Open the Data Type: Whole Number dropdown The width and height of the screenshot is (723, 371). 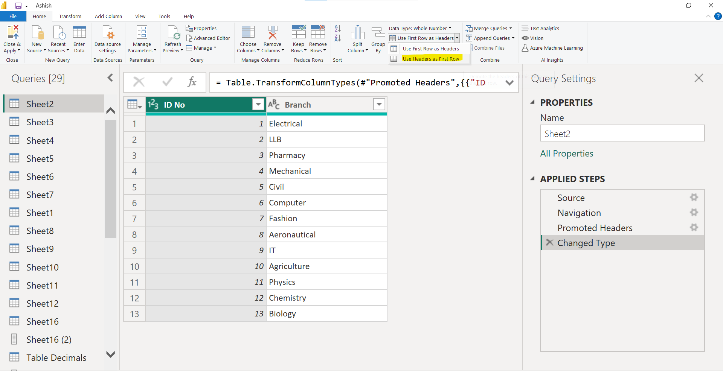pos(450,28)
